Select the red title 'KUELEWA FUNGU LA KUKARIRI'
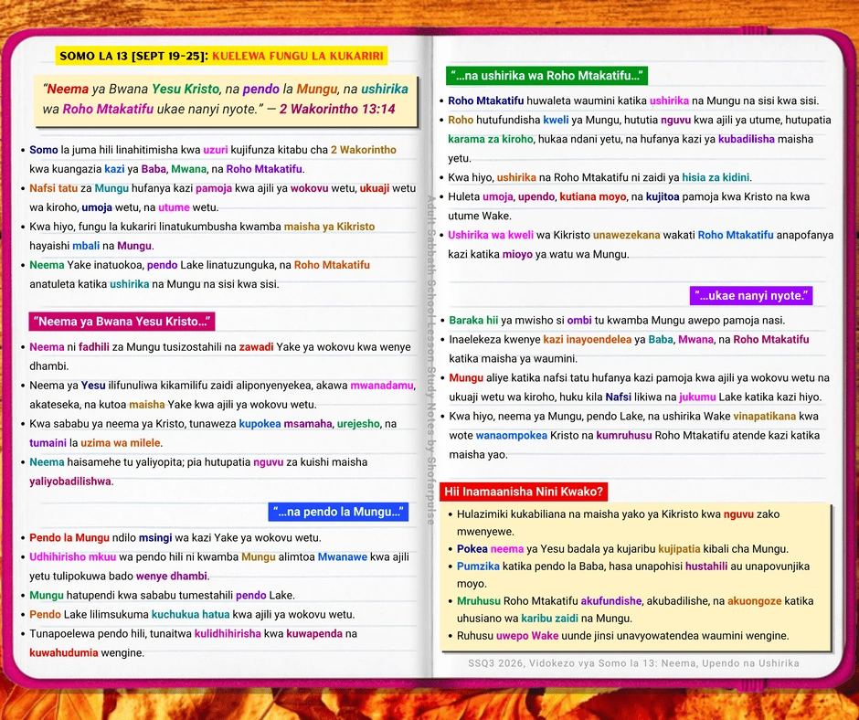The height and width of the screenshot is (720, 859). coord(298,56)
